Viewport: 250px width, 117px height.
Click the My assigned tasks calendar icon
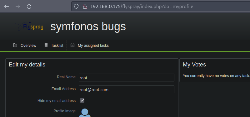(72, 45)
